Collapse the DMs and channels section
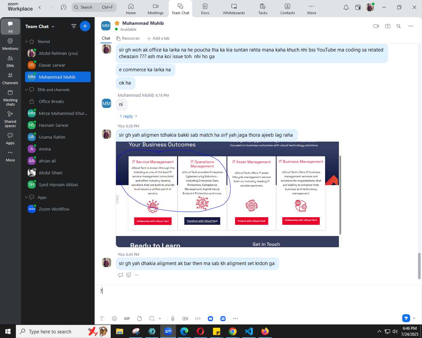 point(26,90)
